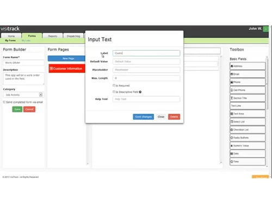272x204 pixels.
Task: Click the Section Title field icon
Action: 232,98
